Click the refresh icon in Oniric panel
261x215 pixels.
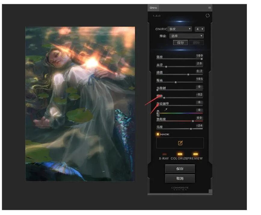pyautogui.click(x=207, y=16)
